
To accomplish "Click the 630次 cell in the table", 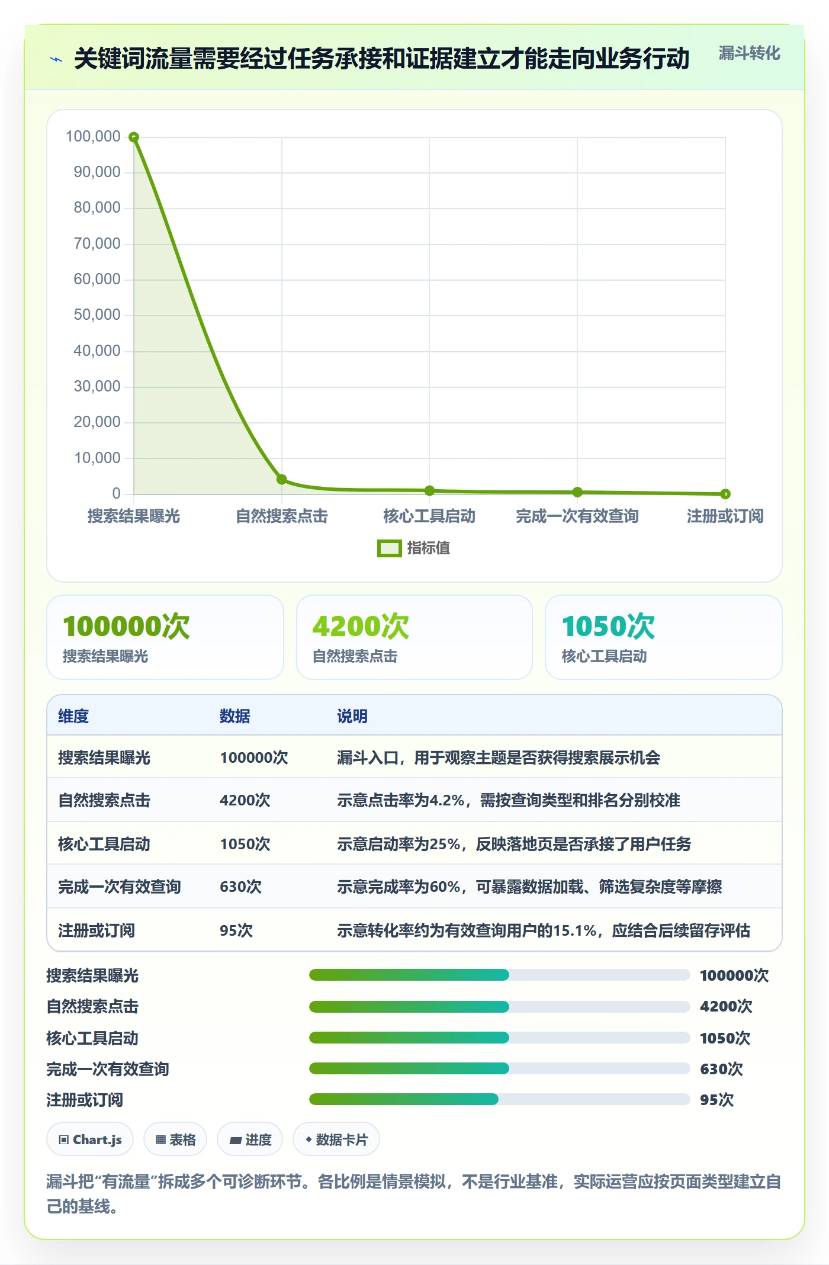I will click(x=240, y=887).
